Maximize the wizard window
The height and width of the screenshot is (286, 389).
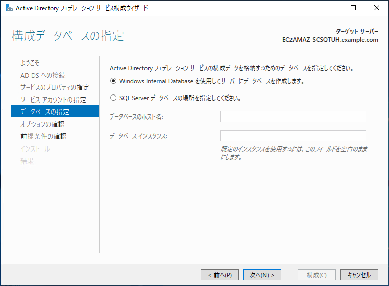(x=353, y=8)
